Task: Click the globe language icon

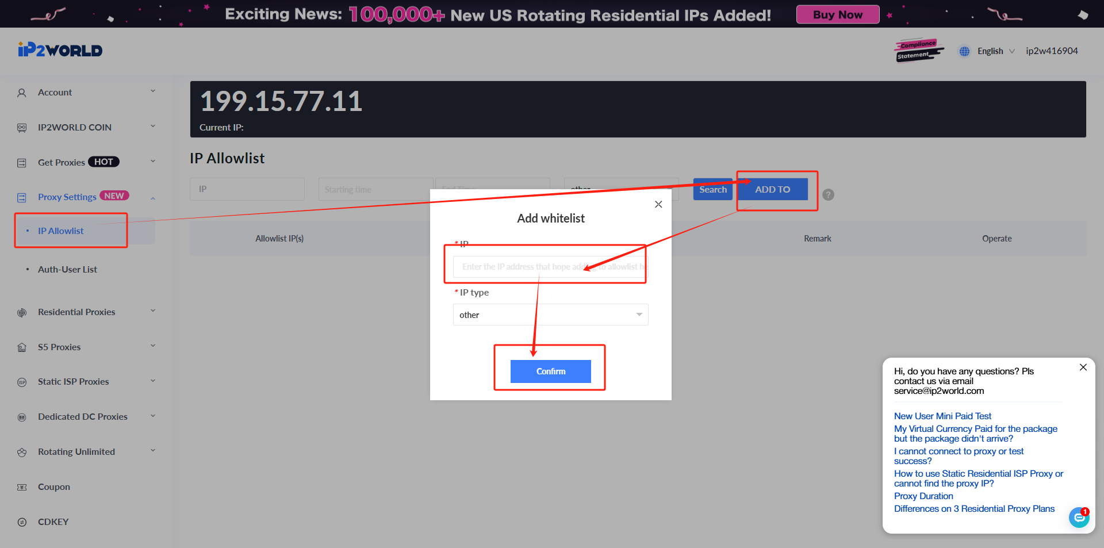Action: [x=964, y=51]
